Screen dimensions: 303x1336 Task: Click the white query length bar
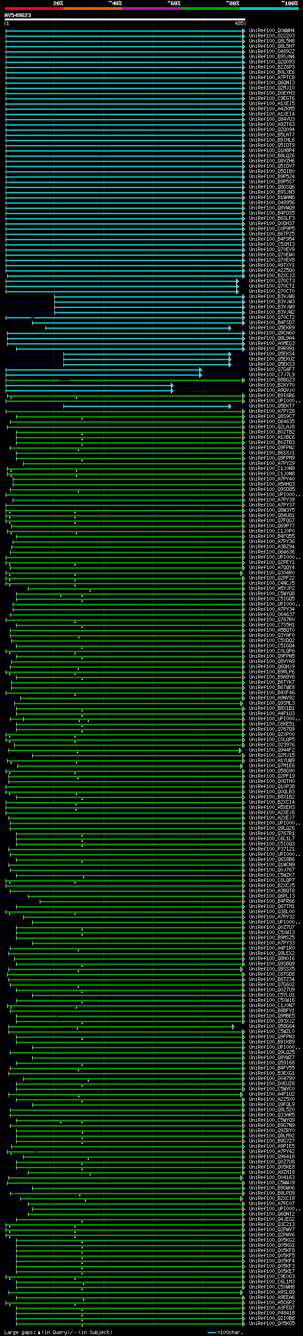pyautogui.click(x=125, y=20)
